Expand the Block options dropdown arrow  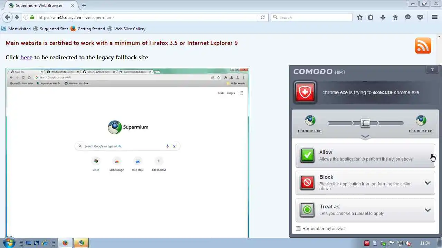tap(428, 183)
